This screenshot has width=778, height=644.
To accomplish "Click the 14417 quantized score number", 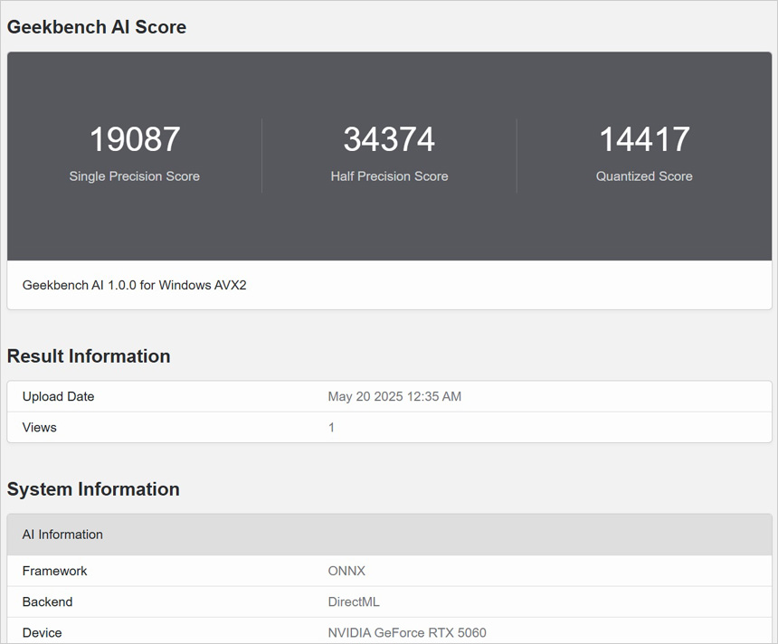I will [x=644, y=139].
